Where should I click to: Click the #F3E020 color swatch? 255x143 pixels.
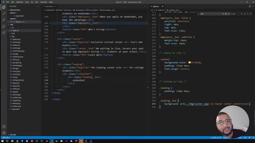coord(190,62)
